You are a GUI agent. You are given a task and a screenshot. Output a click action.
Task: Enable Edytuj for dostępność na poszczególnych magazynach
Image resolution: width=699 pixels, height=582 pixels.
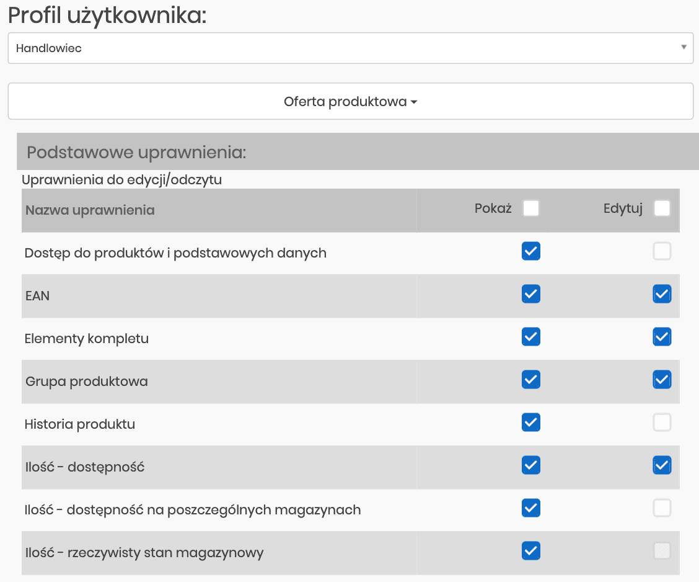(x=662, y=508)
